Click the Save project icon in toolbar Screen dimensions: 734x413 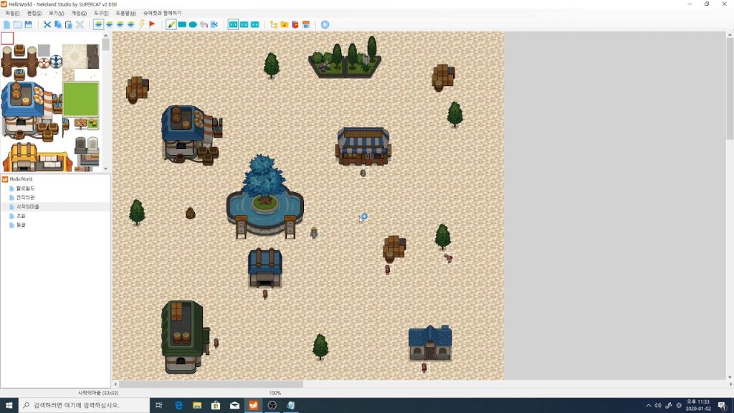pyautogui.click(x=28, y=24)
